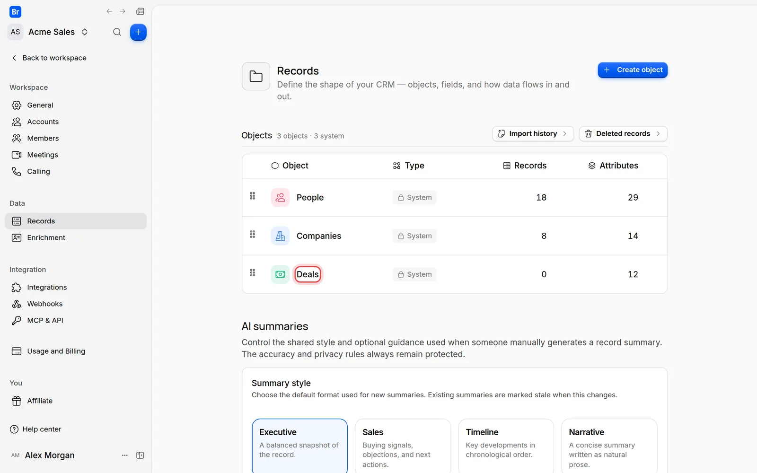Screen dimensions: 757x473
Task: Click the blue plus quick-add button
Action: point(138,32)
